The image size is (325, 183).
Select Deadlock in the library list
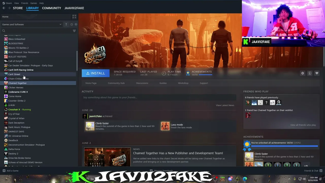13,140
